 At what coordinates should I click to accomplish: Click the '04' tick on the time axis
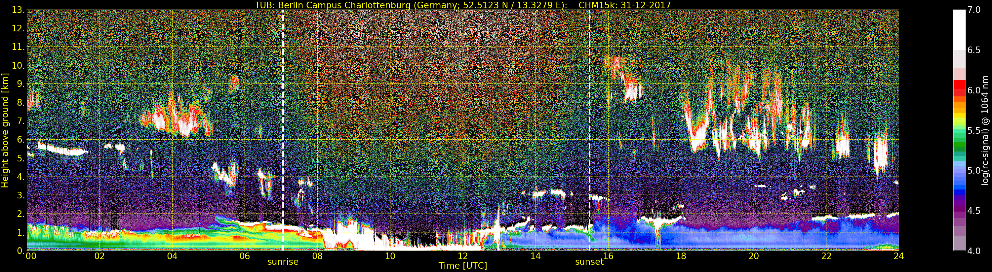172,256
